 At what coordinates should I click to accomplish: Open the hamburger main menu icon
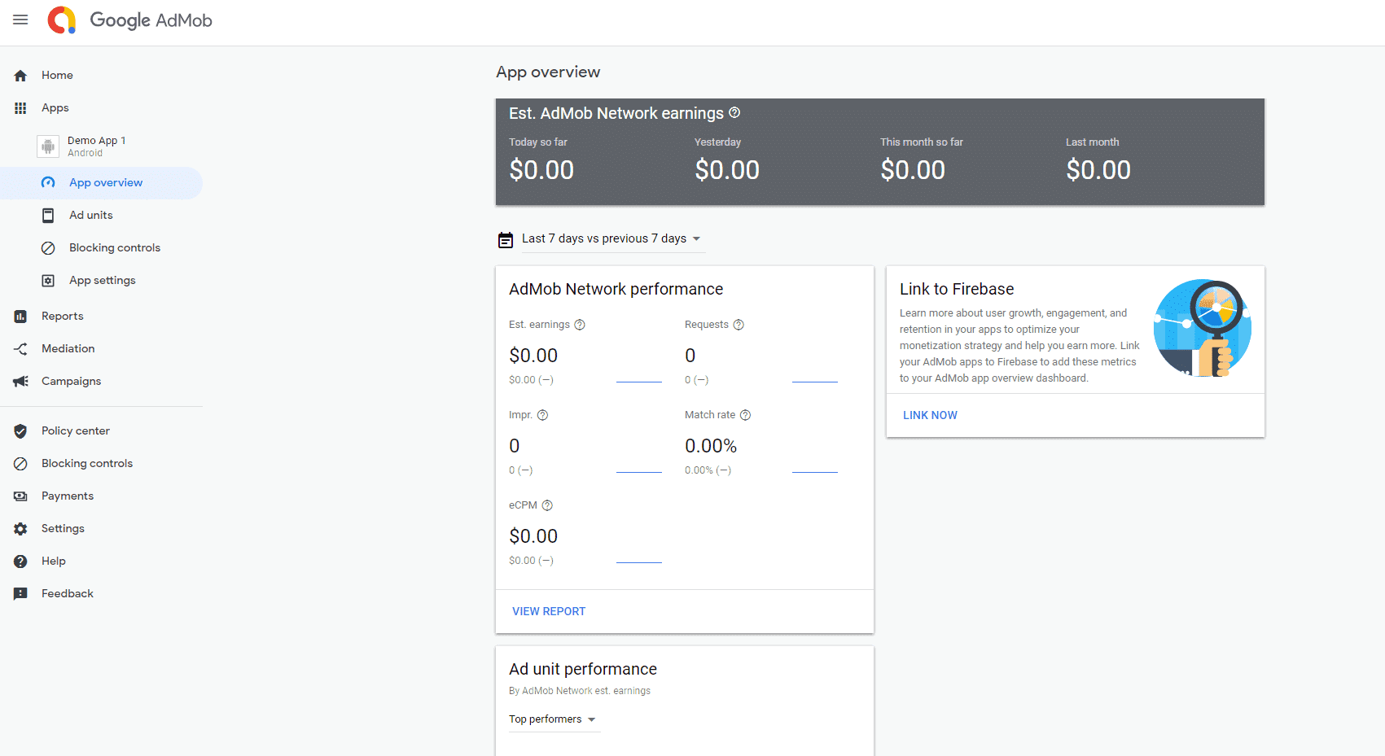click(x=20, y=20)
